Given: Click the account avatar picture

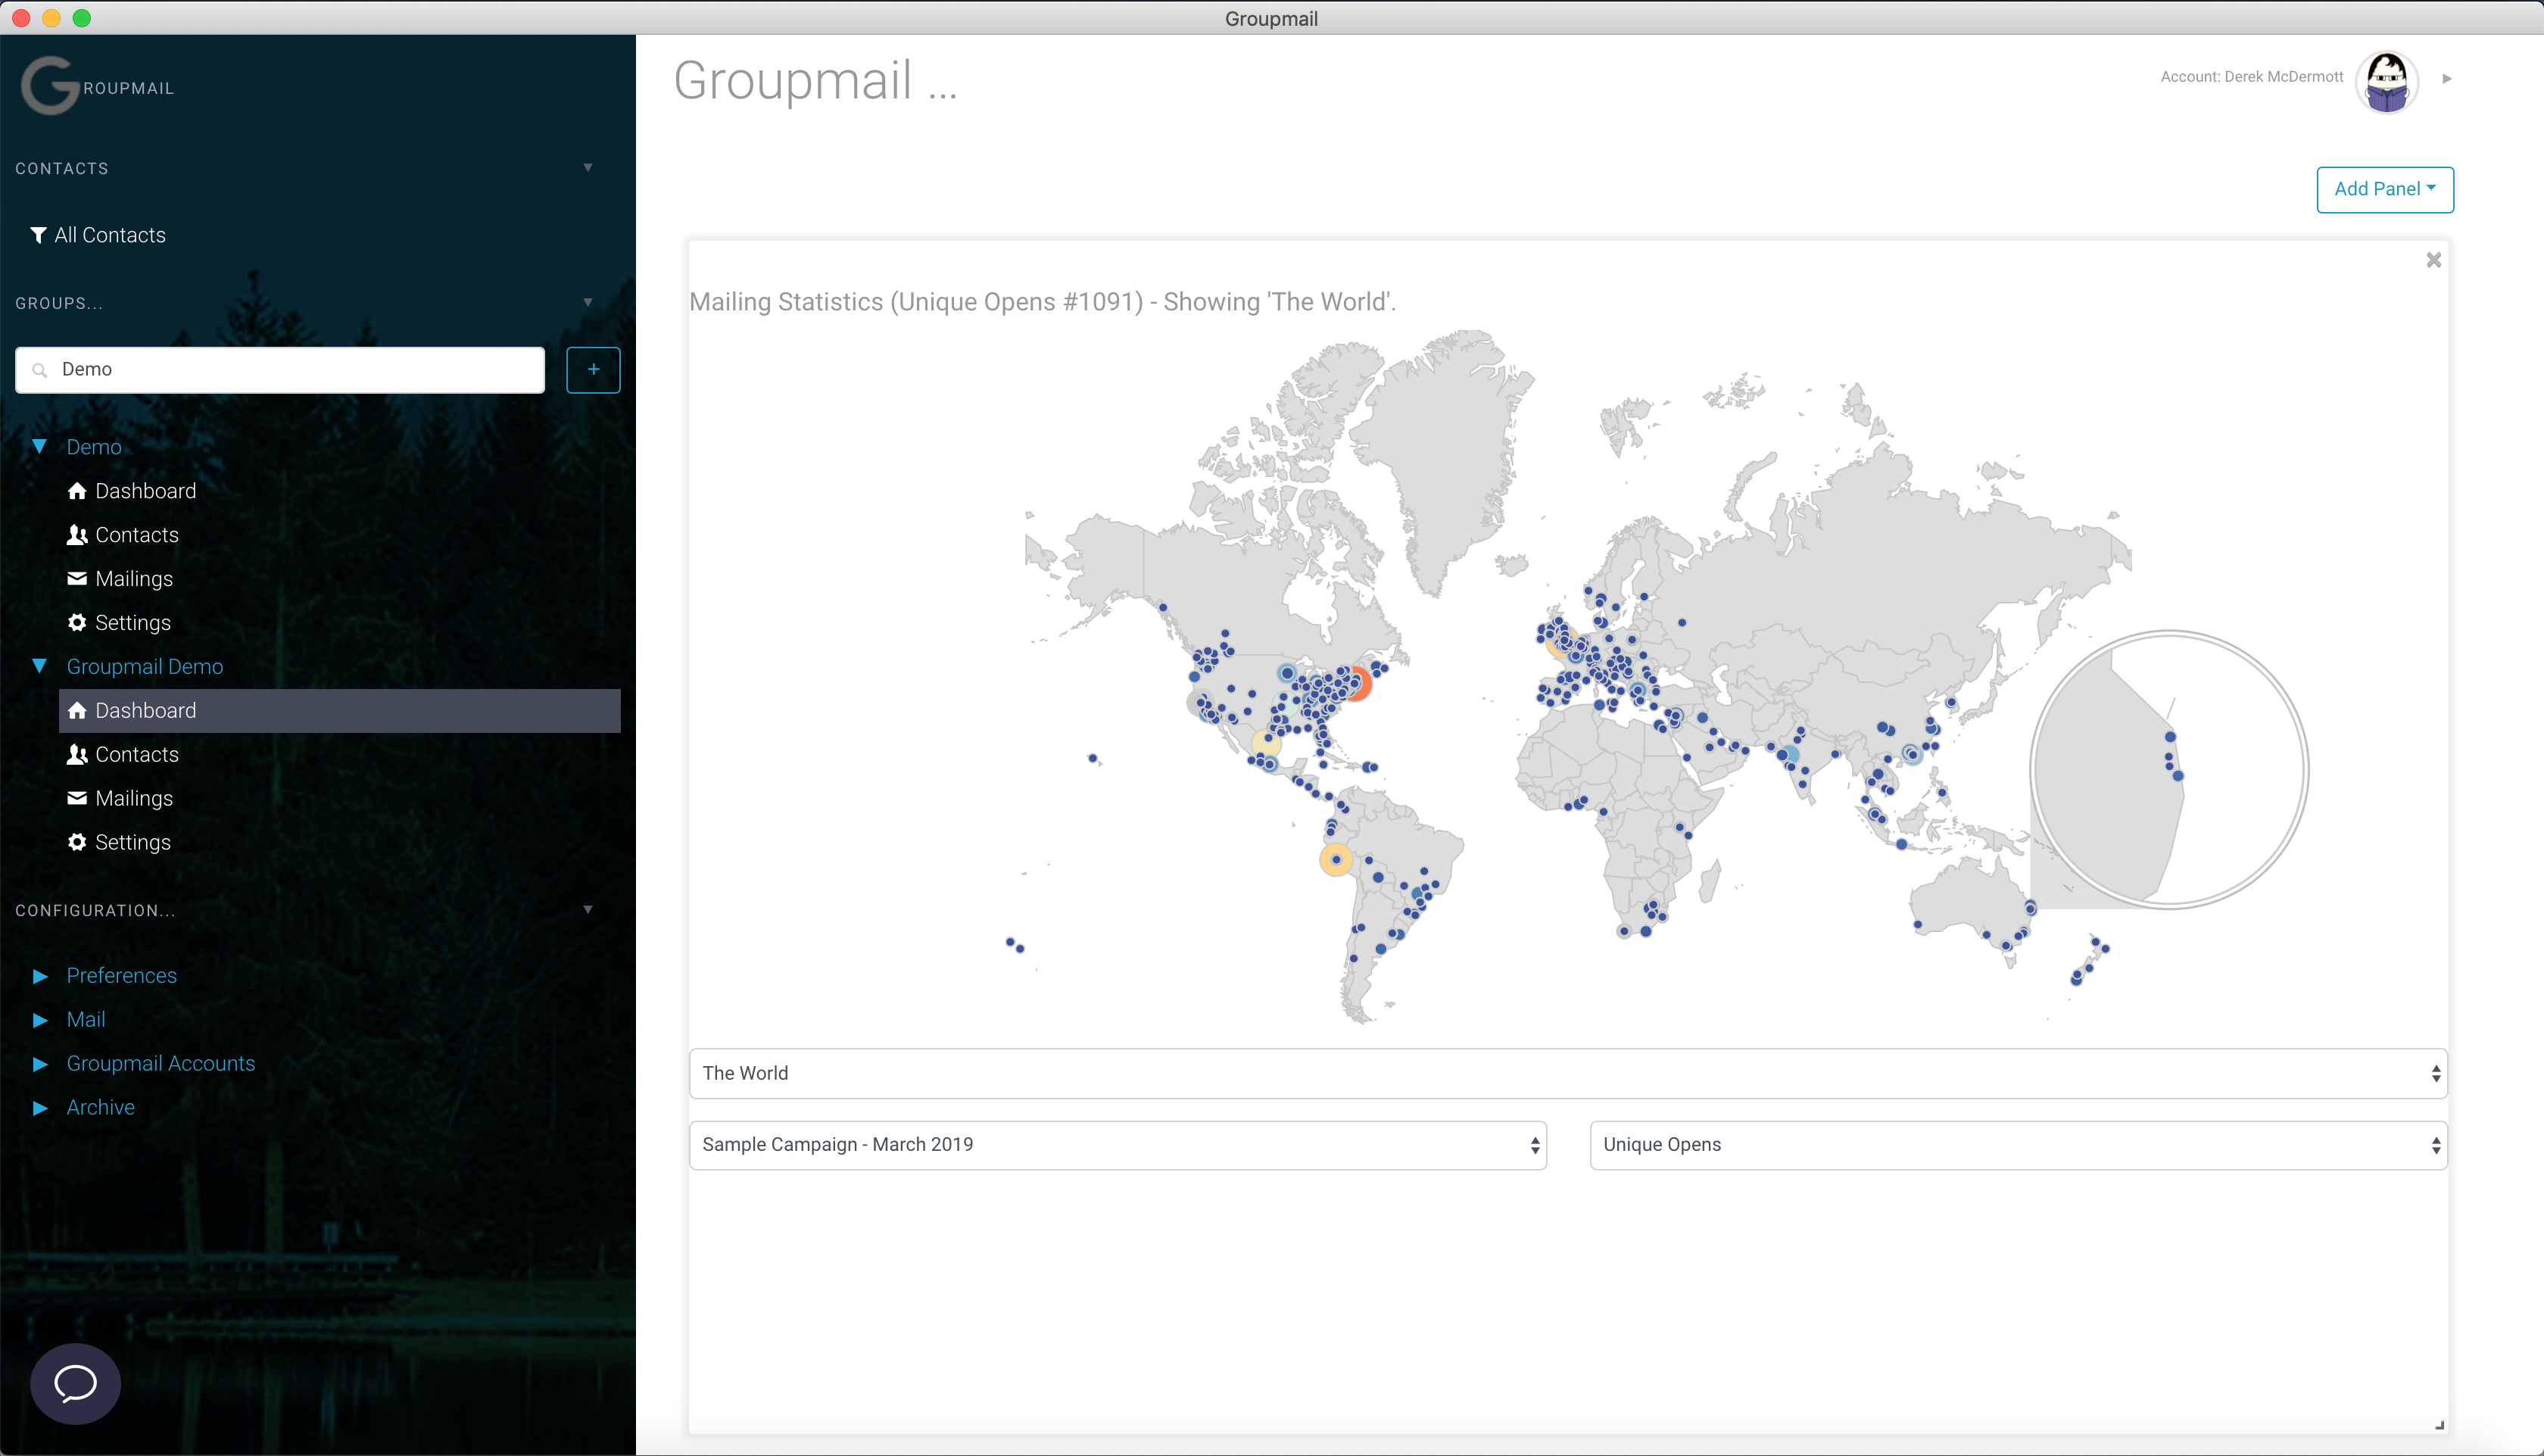Looking at the screenshot, I should 2386,82.
